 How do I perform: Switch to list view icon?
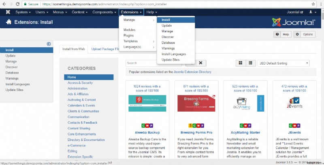coord(250,63)
